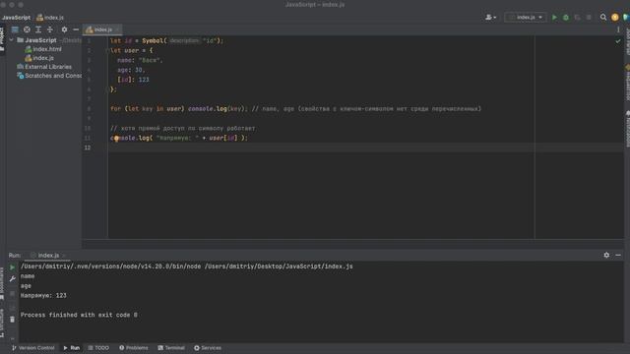Image resolution: width=630 pixels, height=354 pixels.
Task: Click the node path line in console
Action: pos(186,266)
